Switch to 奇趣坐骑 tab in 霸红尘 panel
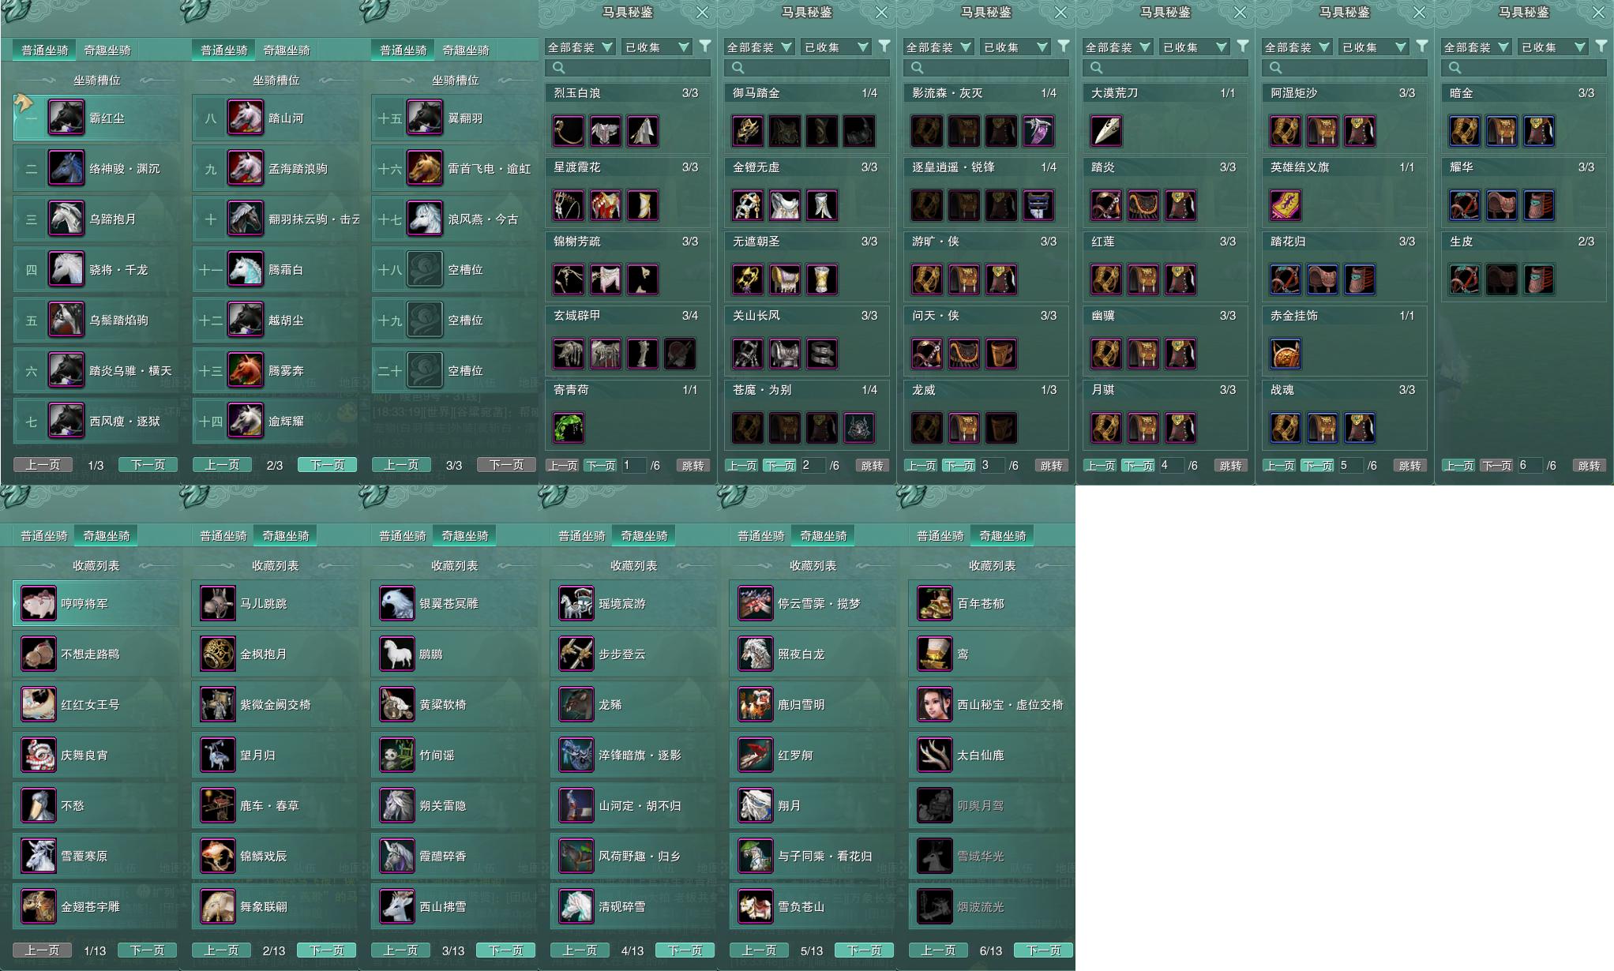 click(107, 50)
